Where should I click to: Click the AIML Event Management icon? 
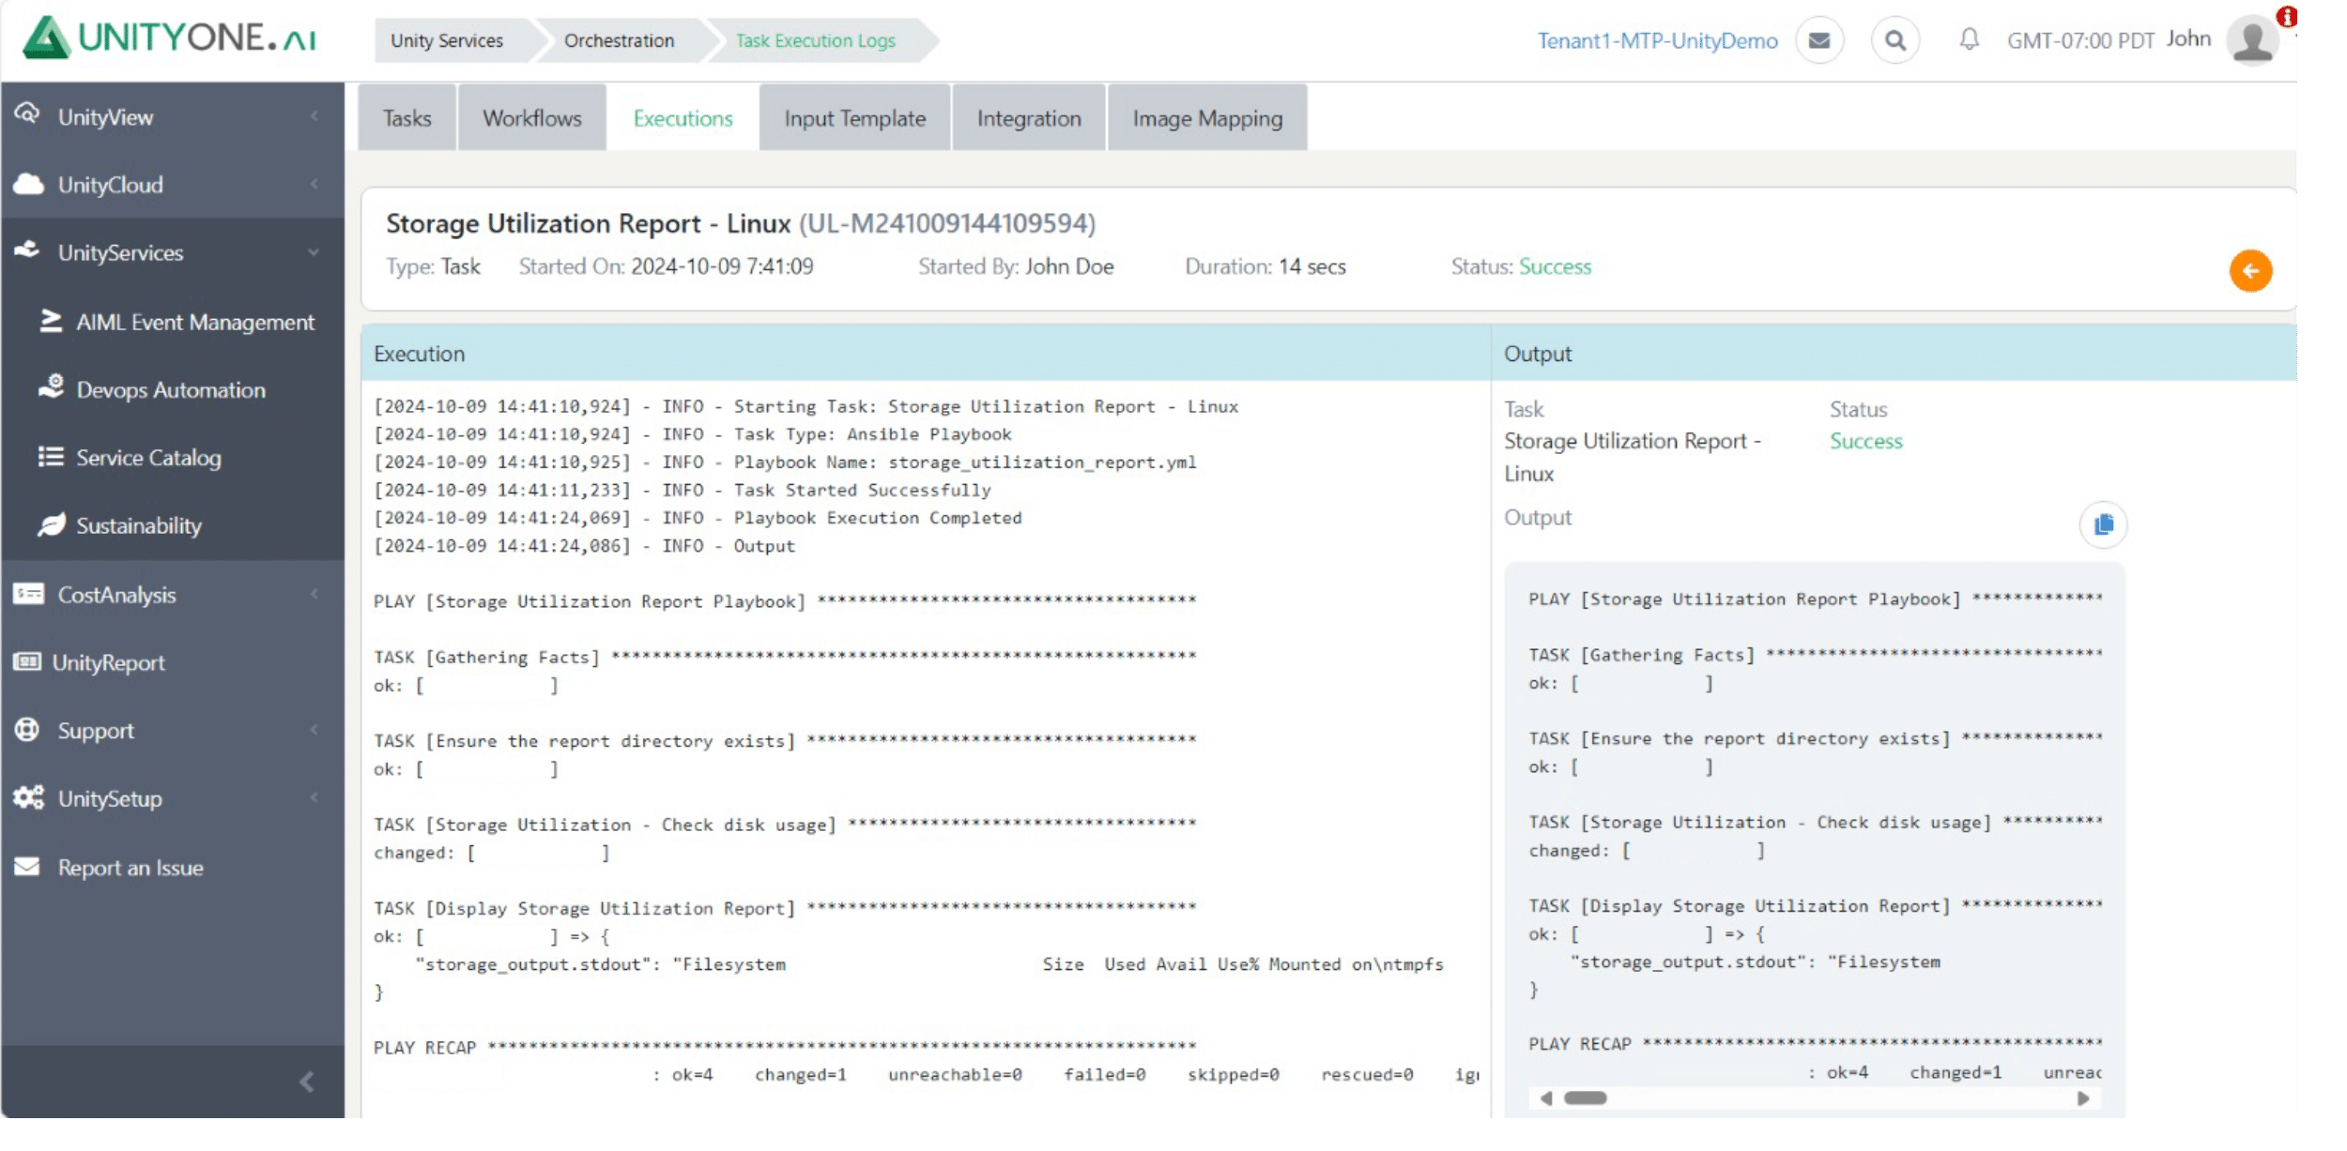51,321
